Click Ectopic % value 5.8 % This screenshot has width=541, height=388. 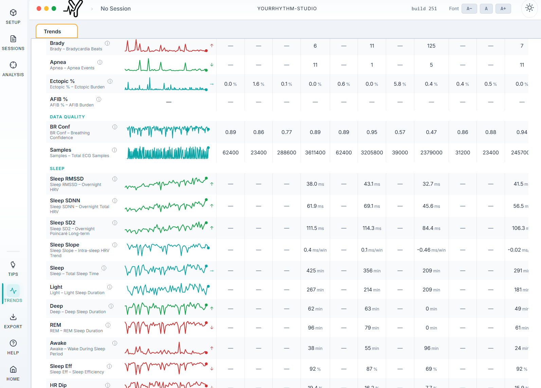400,84
